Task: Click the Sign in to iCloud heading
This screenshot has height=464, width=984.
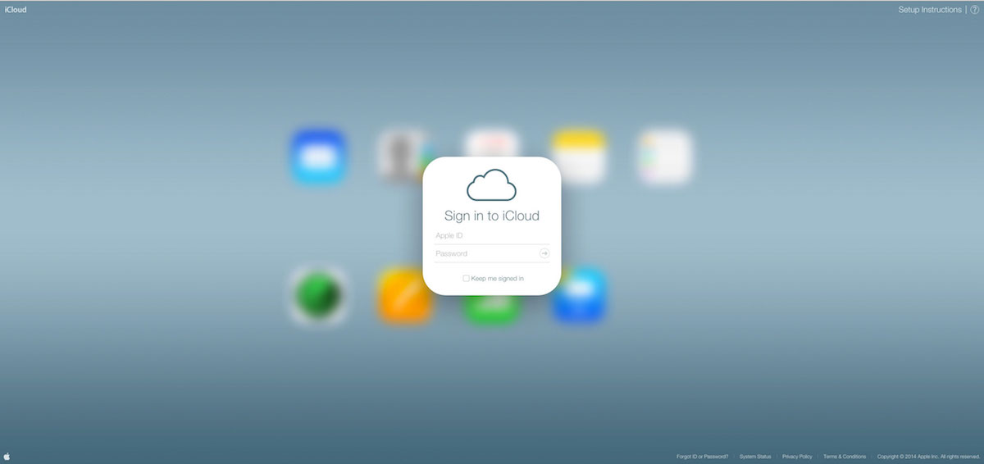Action: coord(492,216)
